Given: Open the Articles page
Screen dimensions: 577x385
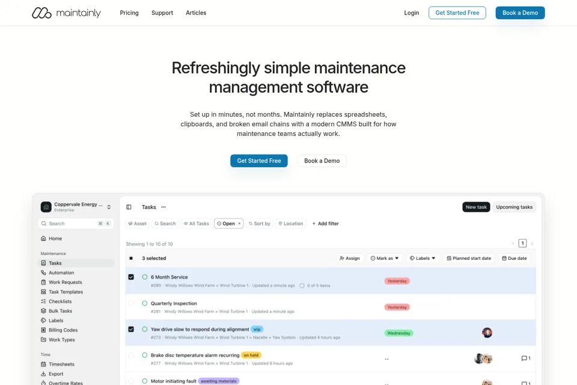Looking at the screenshot, I should [x=196, y=13].
